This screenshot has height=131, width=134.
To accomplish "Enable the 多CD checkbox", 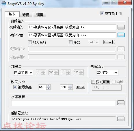I will point(70,42).
